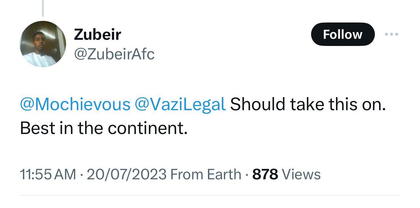Open Zubeir's round profile picture
The height and width of the screenshot is (208, 420).
tap(43, 44)
